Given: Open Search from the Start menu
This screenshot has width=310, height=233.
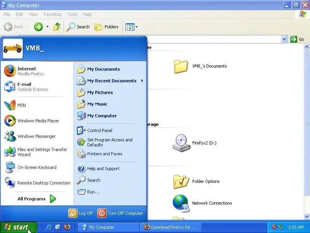Looking at the screenshot, I should click(110, 180).
